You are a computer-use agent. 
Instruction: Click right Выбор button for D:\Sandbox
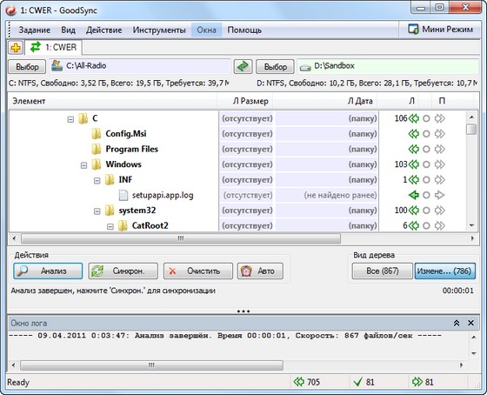(x=275, y=67)
